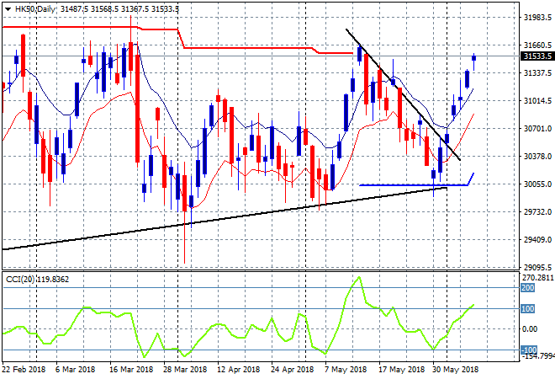Viewport: 555px width, 379px height.
Task: Click the CCI 200 level label
Action: [x=527, y=287]
